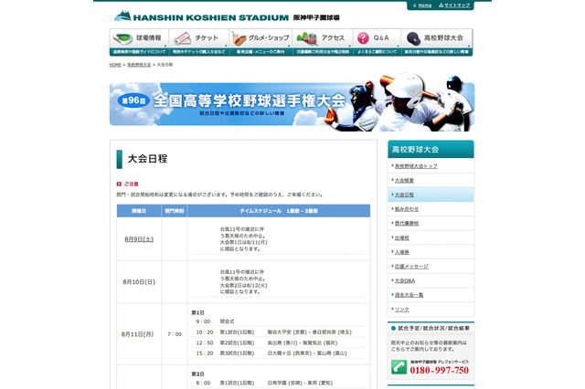This screenshot has width=585, height=389.
Task: Click the 試合予定/試合状況/試合結果 heading
Action: pos(433,328)
